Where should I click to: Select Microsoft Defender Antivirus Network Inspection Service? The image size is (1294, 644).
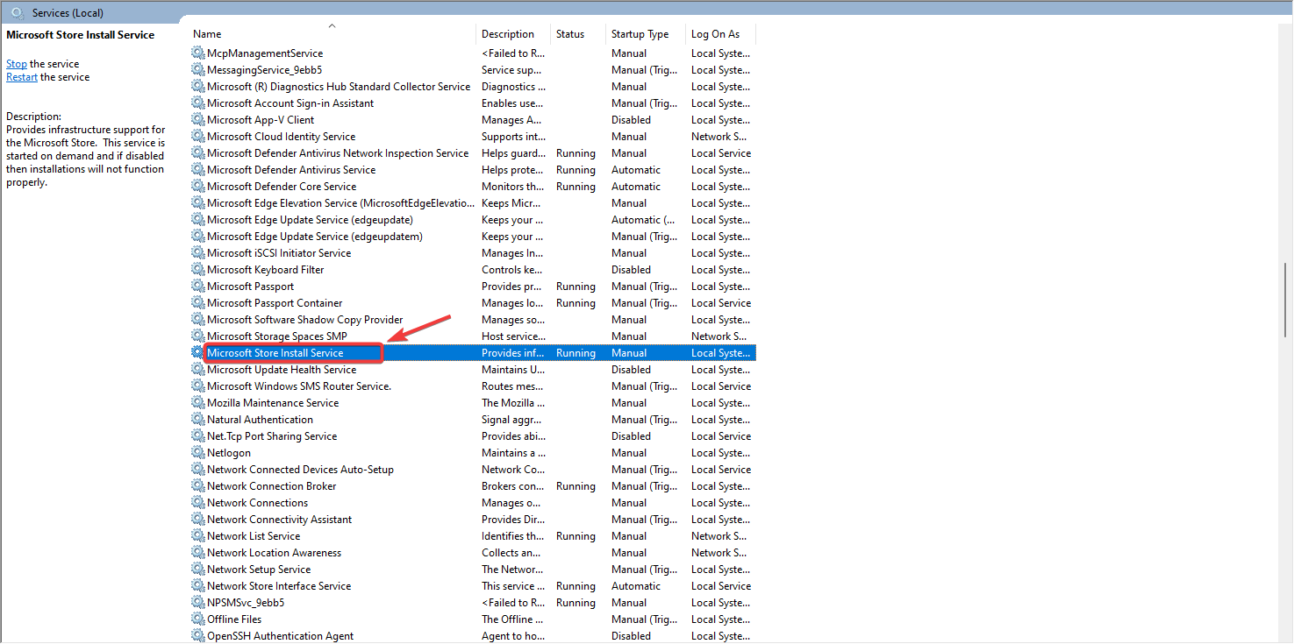338,153
